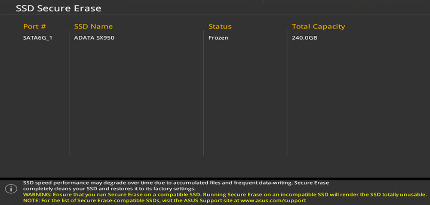Screen dimensions: 430x205
Task: Click the Port # column header
Action: [34, 27]
